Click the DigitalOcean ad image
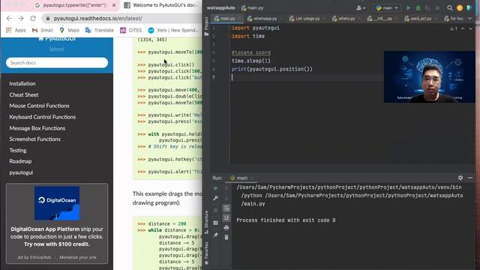Viewport: 480px width, 270px height. (57, 203)
